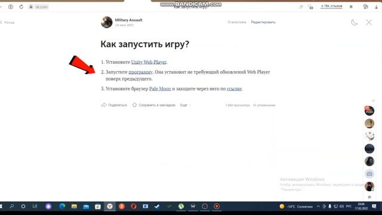Image resolution: width=382 pixels, height=215 pixels.
Task: Open File Explorer from the taskbar
Action: click(74, 207)
